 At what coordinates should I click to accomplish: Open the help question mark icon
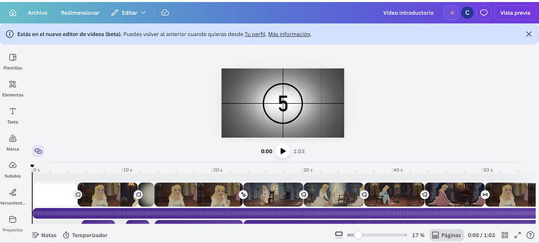530,235
